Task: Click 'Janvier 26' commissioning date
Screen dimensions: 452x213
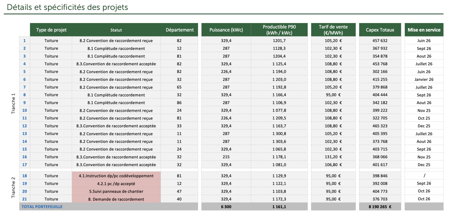Action: [x=424, y=79]
